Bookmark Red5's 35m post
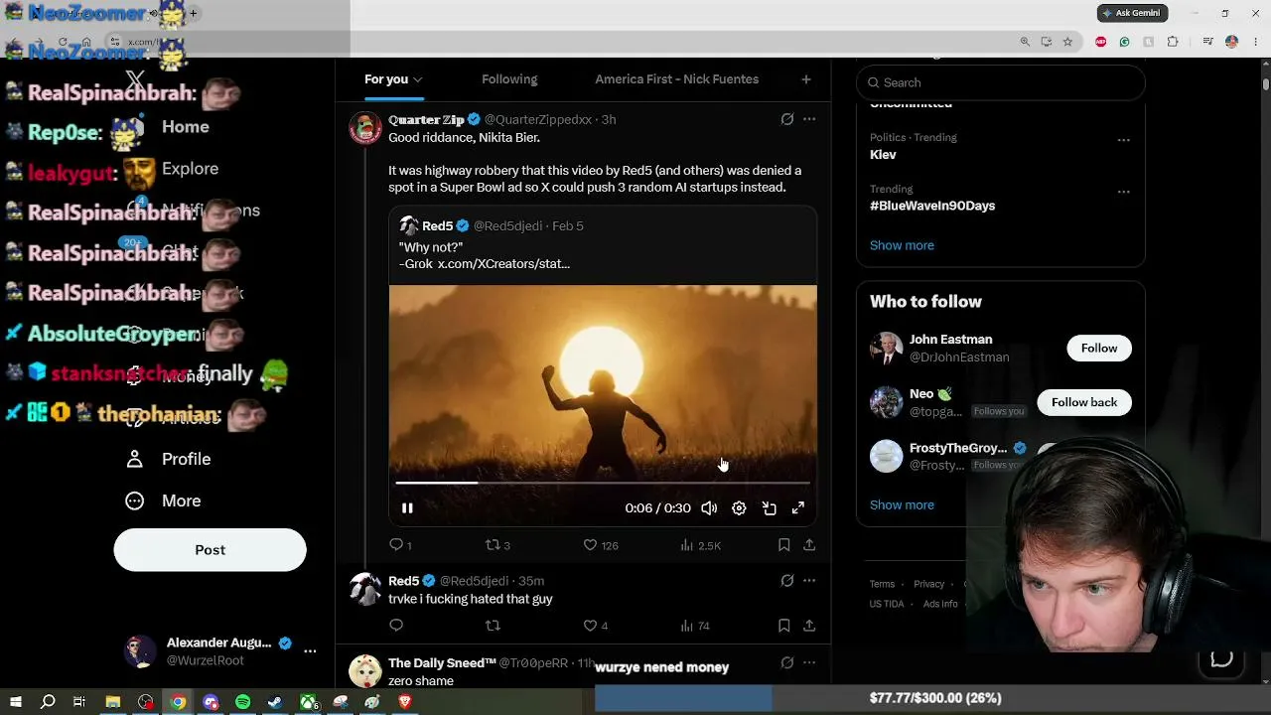The height and width of the screenshot is (715, 1271). (783, 626)
